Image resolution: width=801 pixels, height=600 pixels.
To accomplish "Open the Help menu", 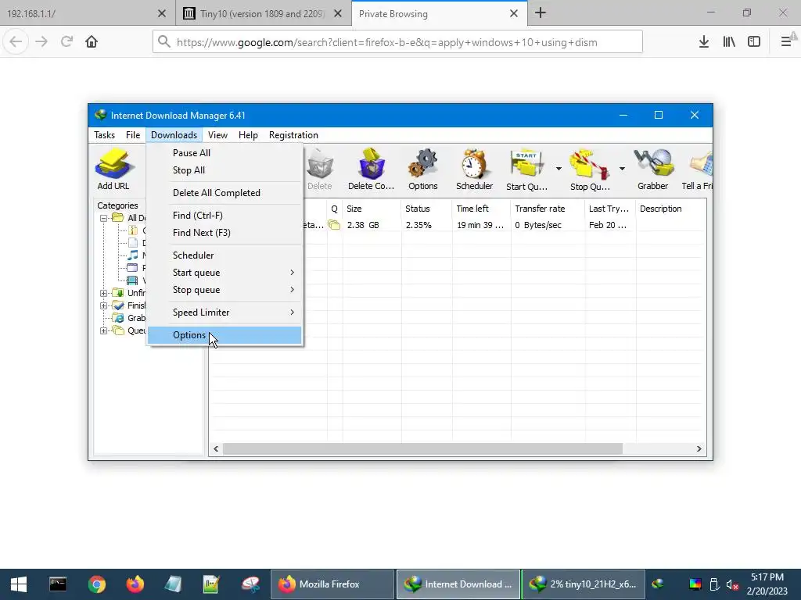I will coord(248,135).
